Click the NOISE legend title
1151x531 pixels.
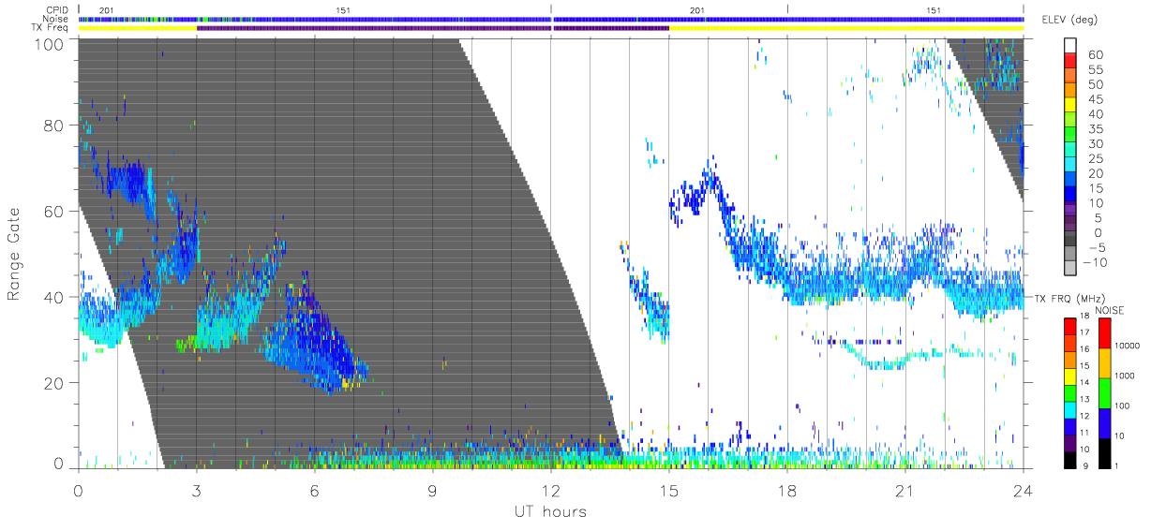pyautogui.click(x=1111, y=310)
